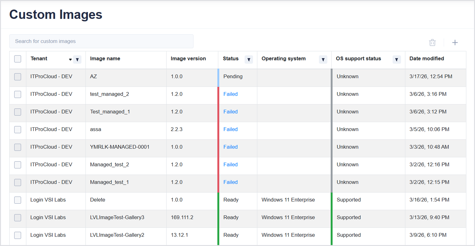Select the LVLImageTest-Gallery3 row checkbox
Viewport: 475px width, 246px height.
click(18, 218)
